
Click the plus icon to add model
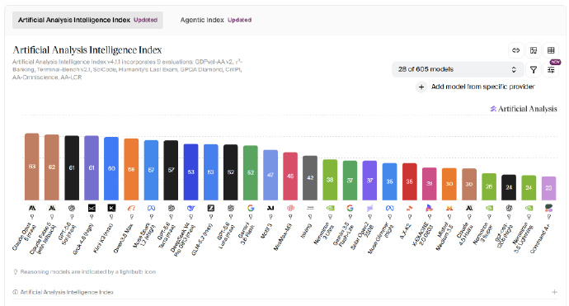click(421, 87)
